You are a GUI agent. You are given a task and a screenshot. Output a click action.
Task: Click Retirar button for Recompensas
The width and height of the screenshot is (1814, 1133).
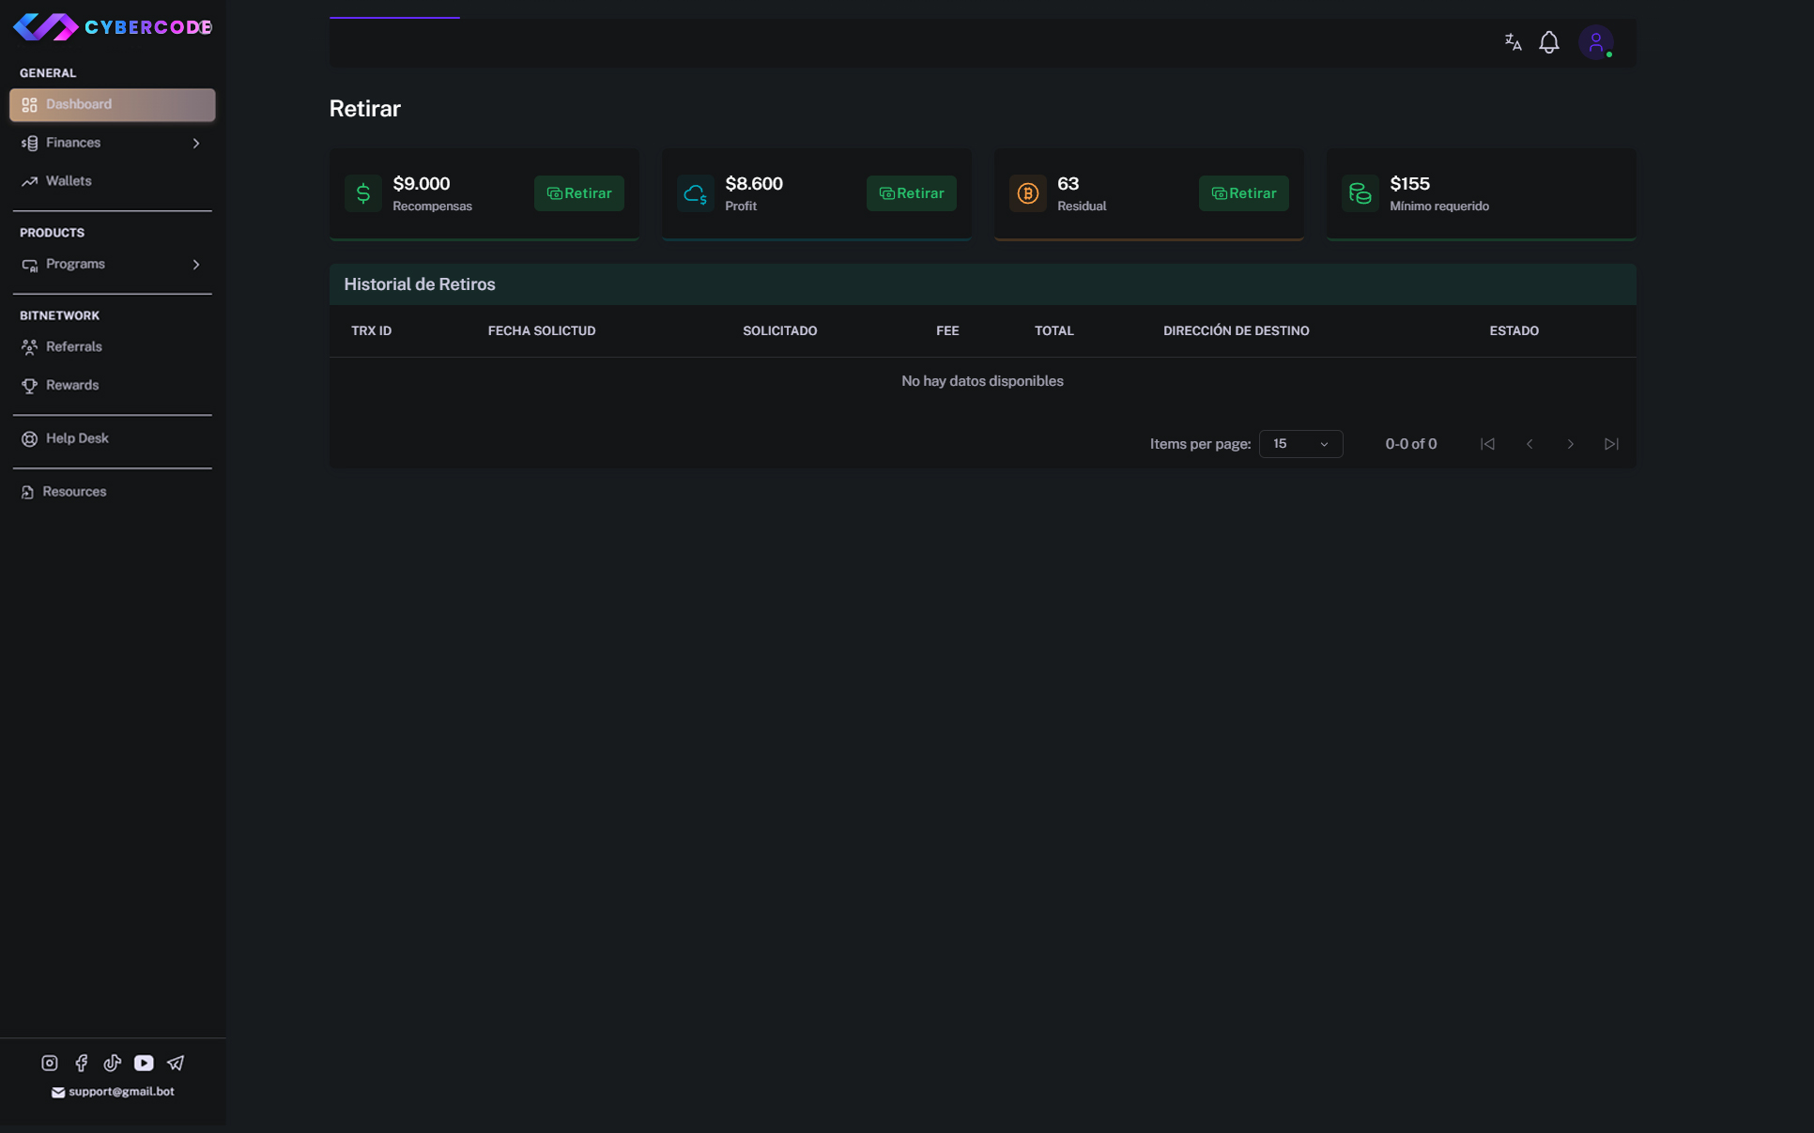[578, 193]
